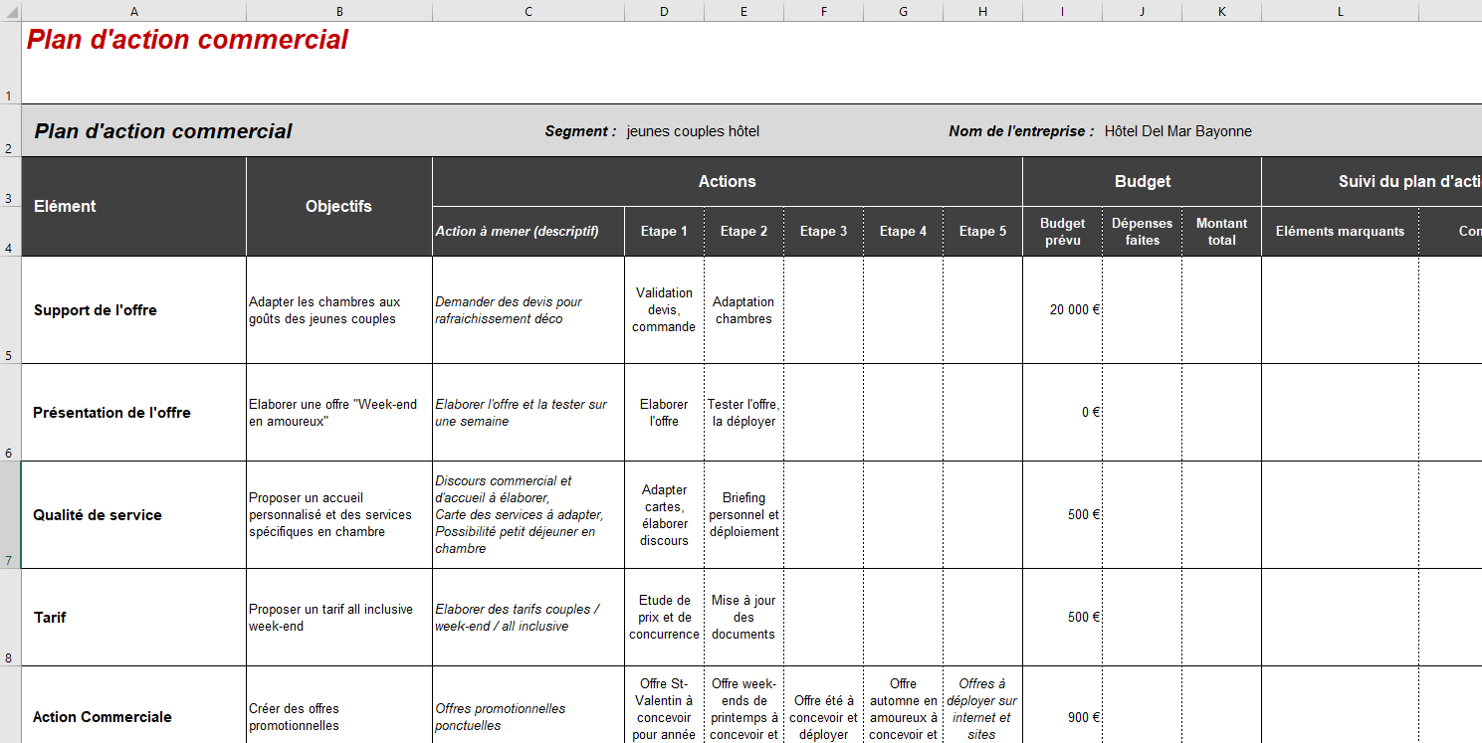The width and height of the screenshot is (1482, 743).
Task: Select column J header
Action: coord(1142,11)
